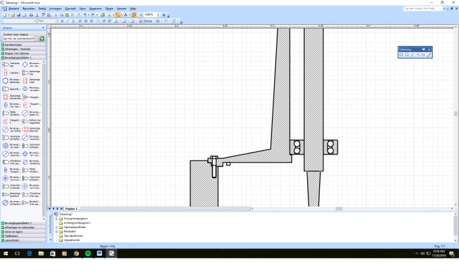Click the Help icon in toolbar
The width and height of the screenshot is (459, 274).
[x=164, y=15]
